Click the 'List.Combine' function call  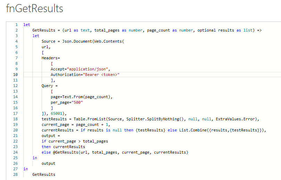[193, 130]
